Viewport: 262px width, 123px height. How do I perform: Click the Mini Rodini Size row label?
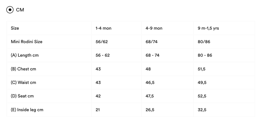26,42
